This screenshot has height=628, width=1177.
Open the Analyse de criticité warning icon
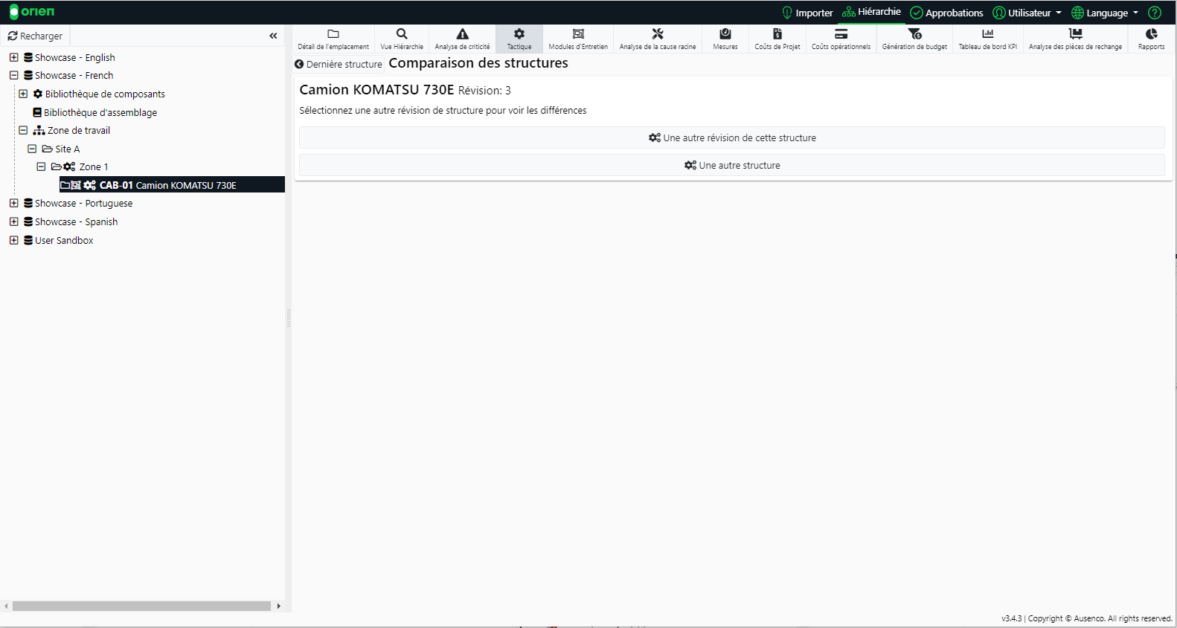462,34
